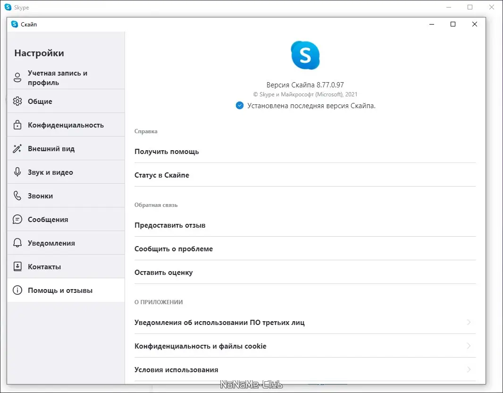
Task: Click the Установлена последняя версия Скайпа text
Action: tap(311, 106)
